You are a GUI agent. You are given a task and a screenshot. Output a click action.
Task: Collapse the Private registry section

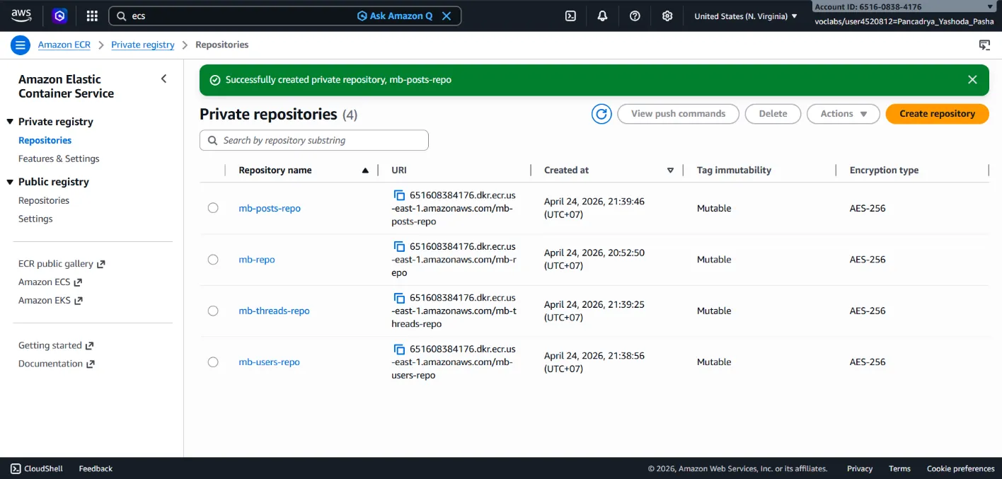point(10,122)
